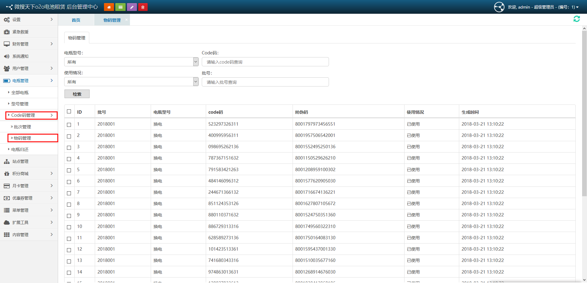
Task: Click the Code码 query input field
Action: coord(265,62)
